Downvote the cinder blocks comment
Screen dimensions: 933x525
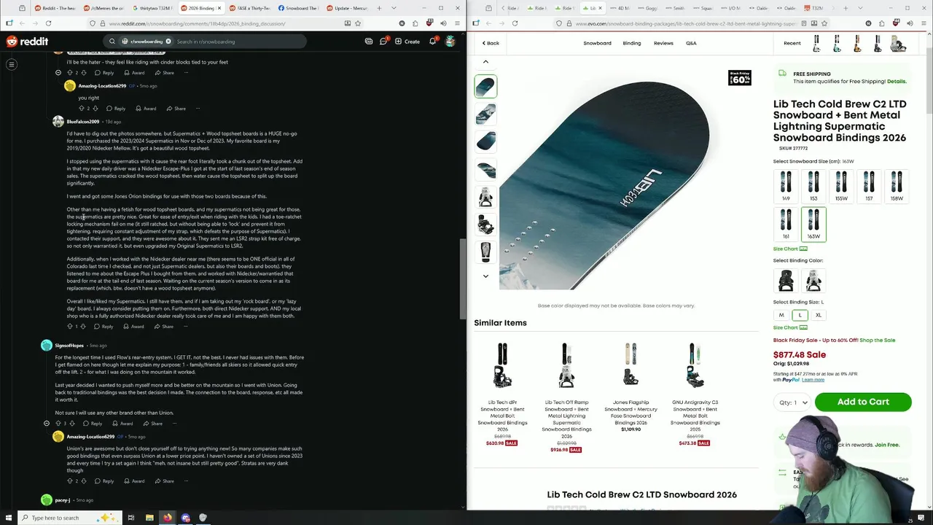pyautogui.click(x=84, y=73)
